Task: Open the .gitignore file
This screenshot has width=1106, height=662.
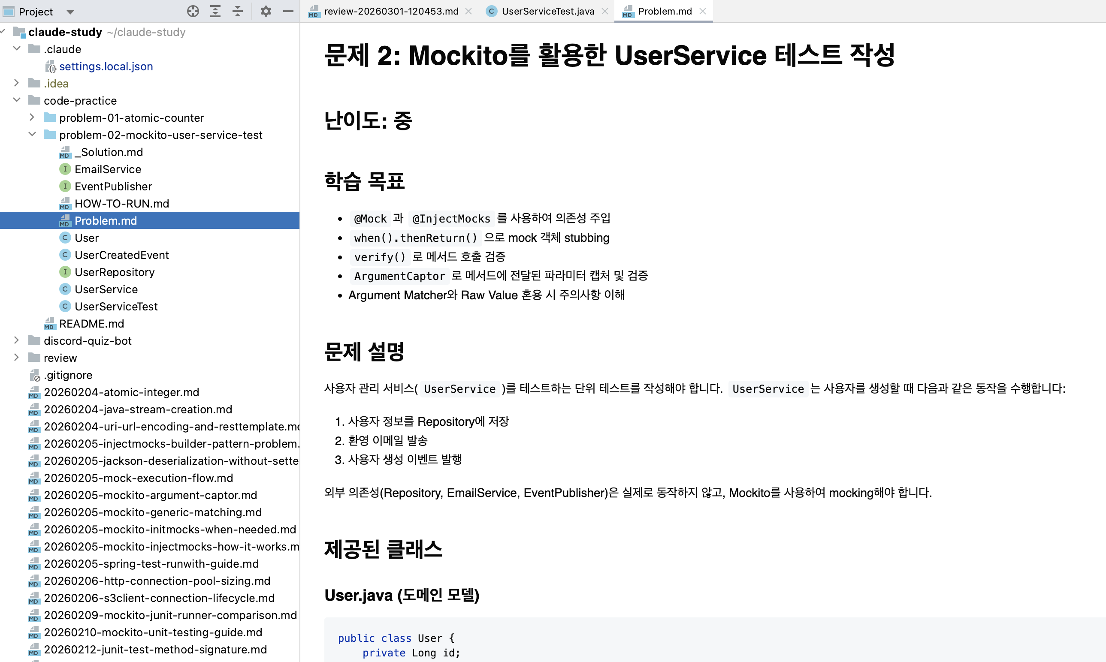Action: [x=68, y=375]
